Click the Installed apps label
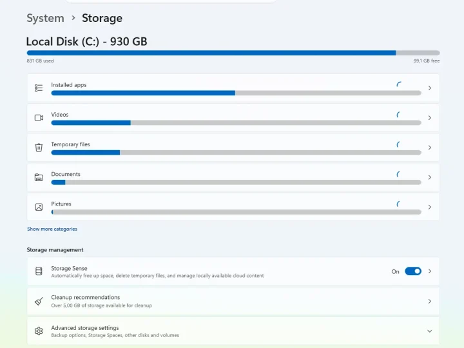 pos(69,85)
